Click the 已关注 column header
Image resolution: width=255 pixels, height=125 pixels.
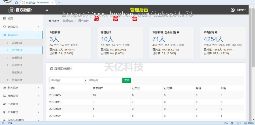pyautogui.click(x=136, y=88)
